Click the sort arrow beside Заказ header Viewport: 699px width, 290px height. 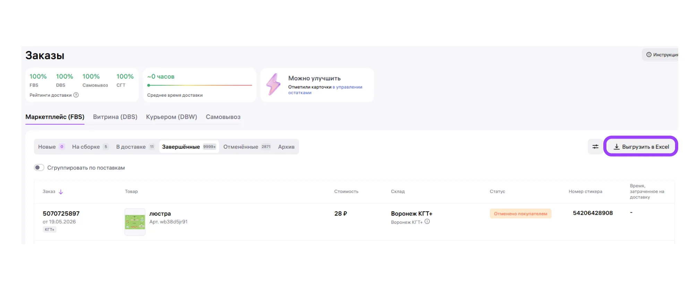[x=61, y=192]
